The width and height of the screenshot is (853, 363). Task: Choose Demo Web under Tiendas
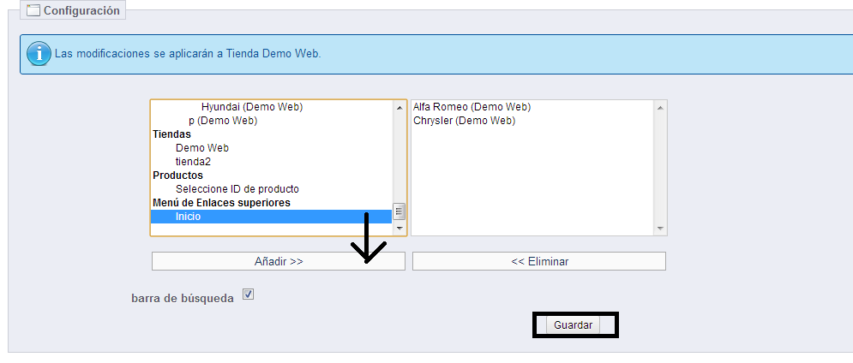tap(201, 148)
